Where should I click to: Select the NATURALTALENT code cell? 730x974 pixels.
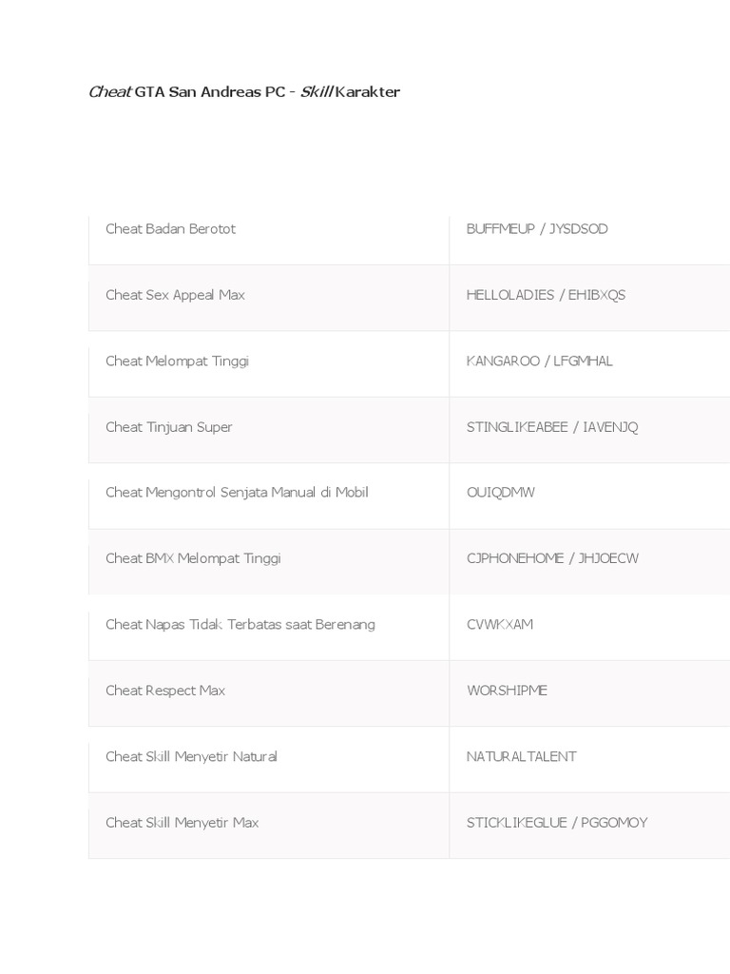coord(521,757)
